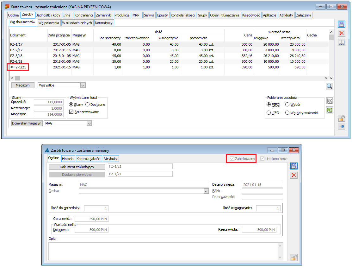The height and width of the screenshot is (268, 352).
Task: Click the Dostawa pierwotna button
Action: (77, 175)
